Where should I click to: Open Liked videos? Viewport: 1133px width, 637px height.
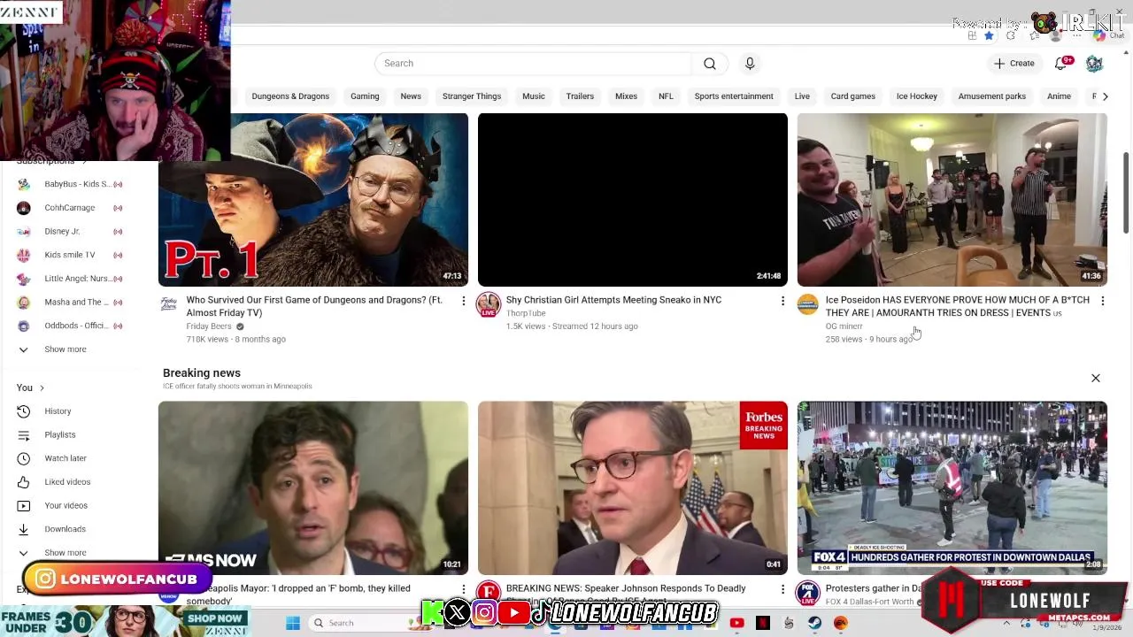71,482
